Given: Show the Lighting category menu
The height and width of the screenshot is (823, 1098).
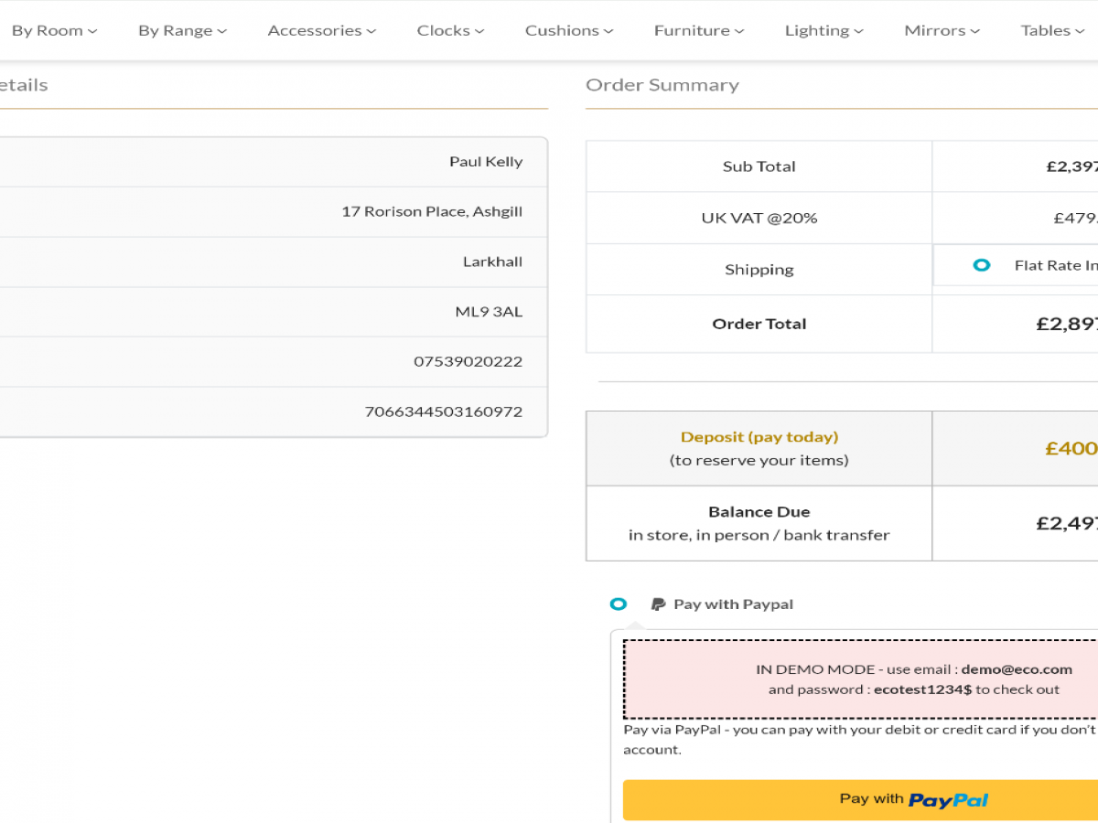Looking at the screenshot, I should pyautogui.click(x=823, y=30).
